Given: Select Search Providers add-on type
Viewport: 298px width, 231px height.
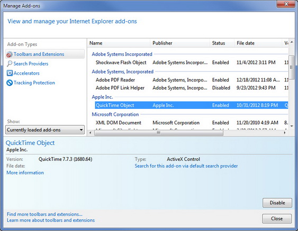Looking at the screenshot, I should point(31,63).
